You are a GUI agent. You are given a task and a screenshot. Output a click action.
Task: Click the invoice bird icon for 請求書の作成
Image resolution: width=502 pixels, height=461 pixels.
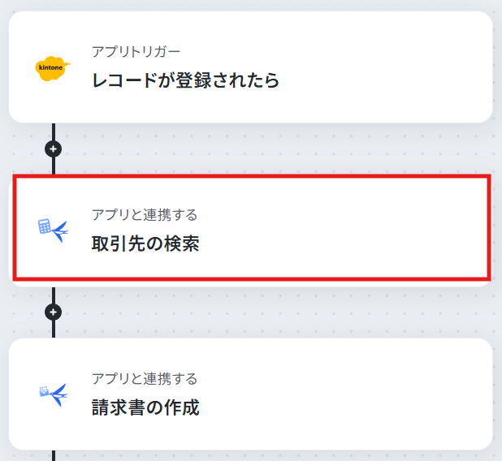click(54, 394)
